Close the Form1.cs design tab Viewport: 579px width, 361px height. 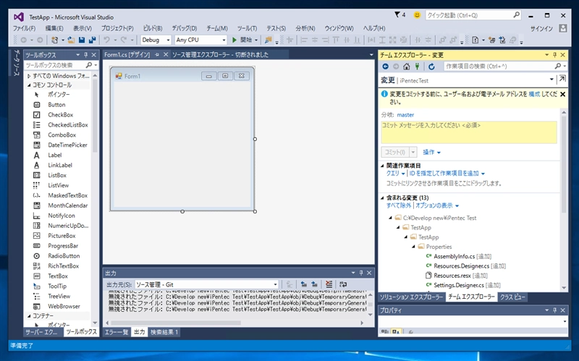[166, 55]
